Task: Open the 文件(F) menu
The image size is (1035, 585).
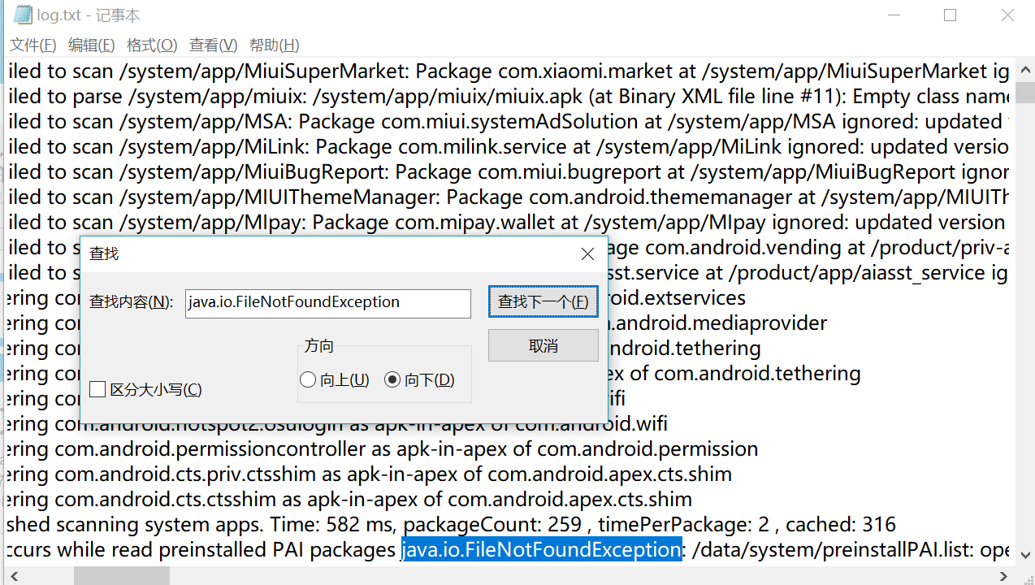Action: coord(32,45)
